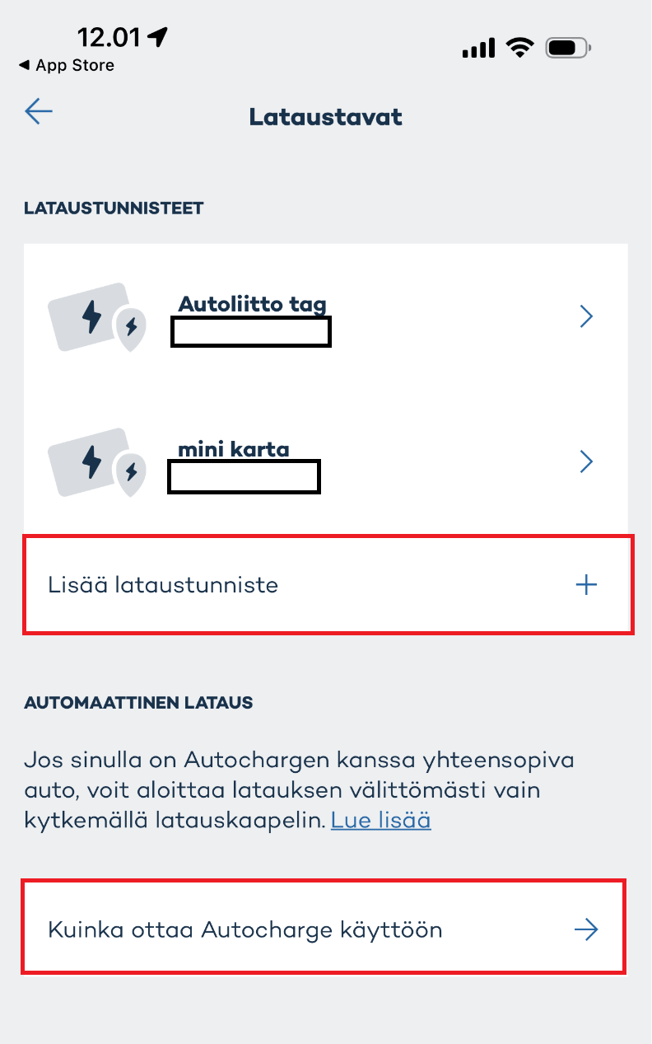The width and height of the screenshot is (652, 1044).
Task: Tap the Lataustavat page title
Action: point(326,117)
